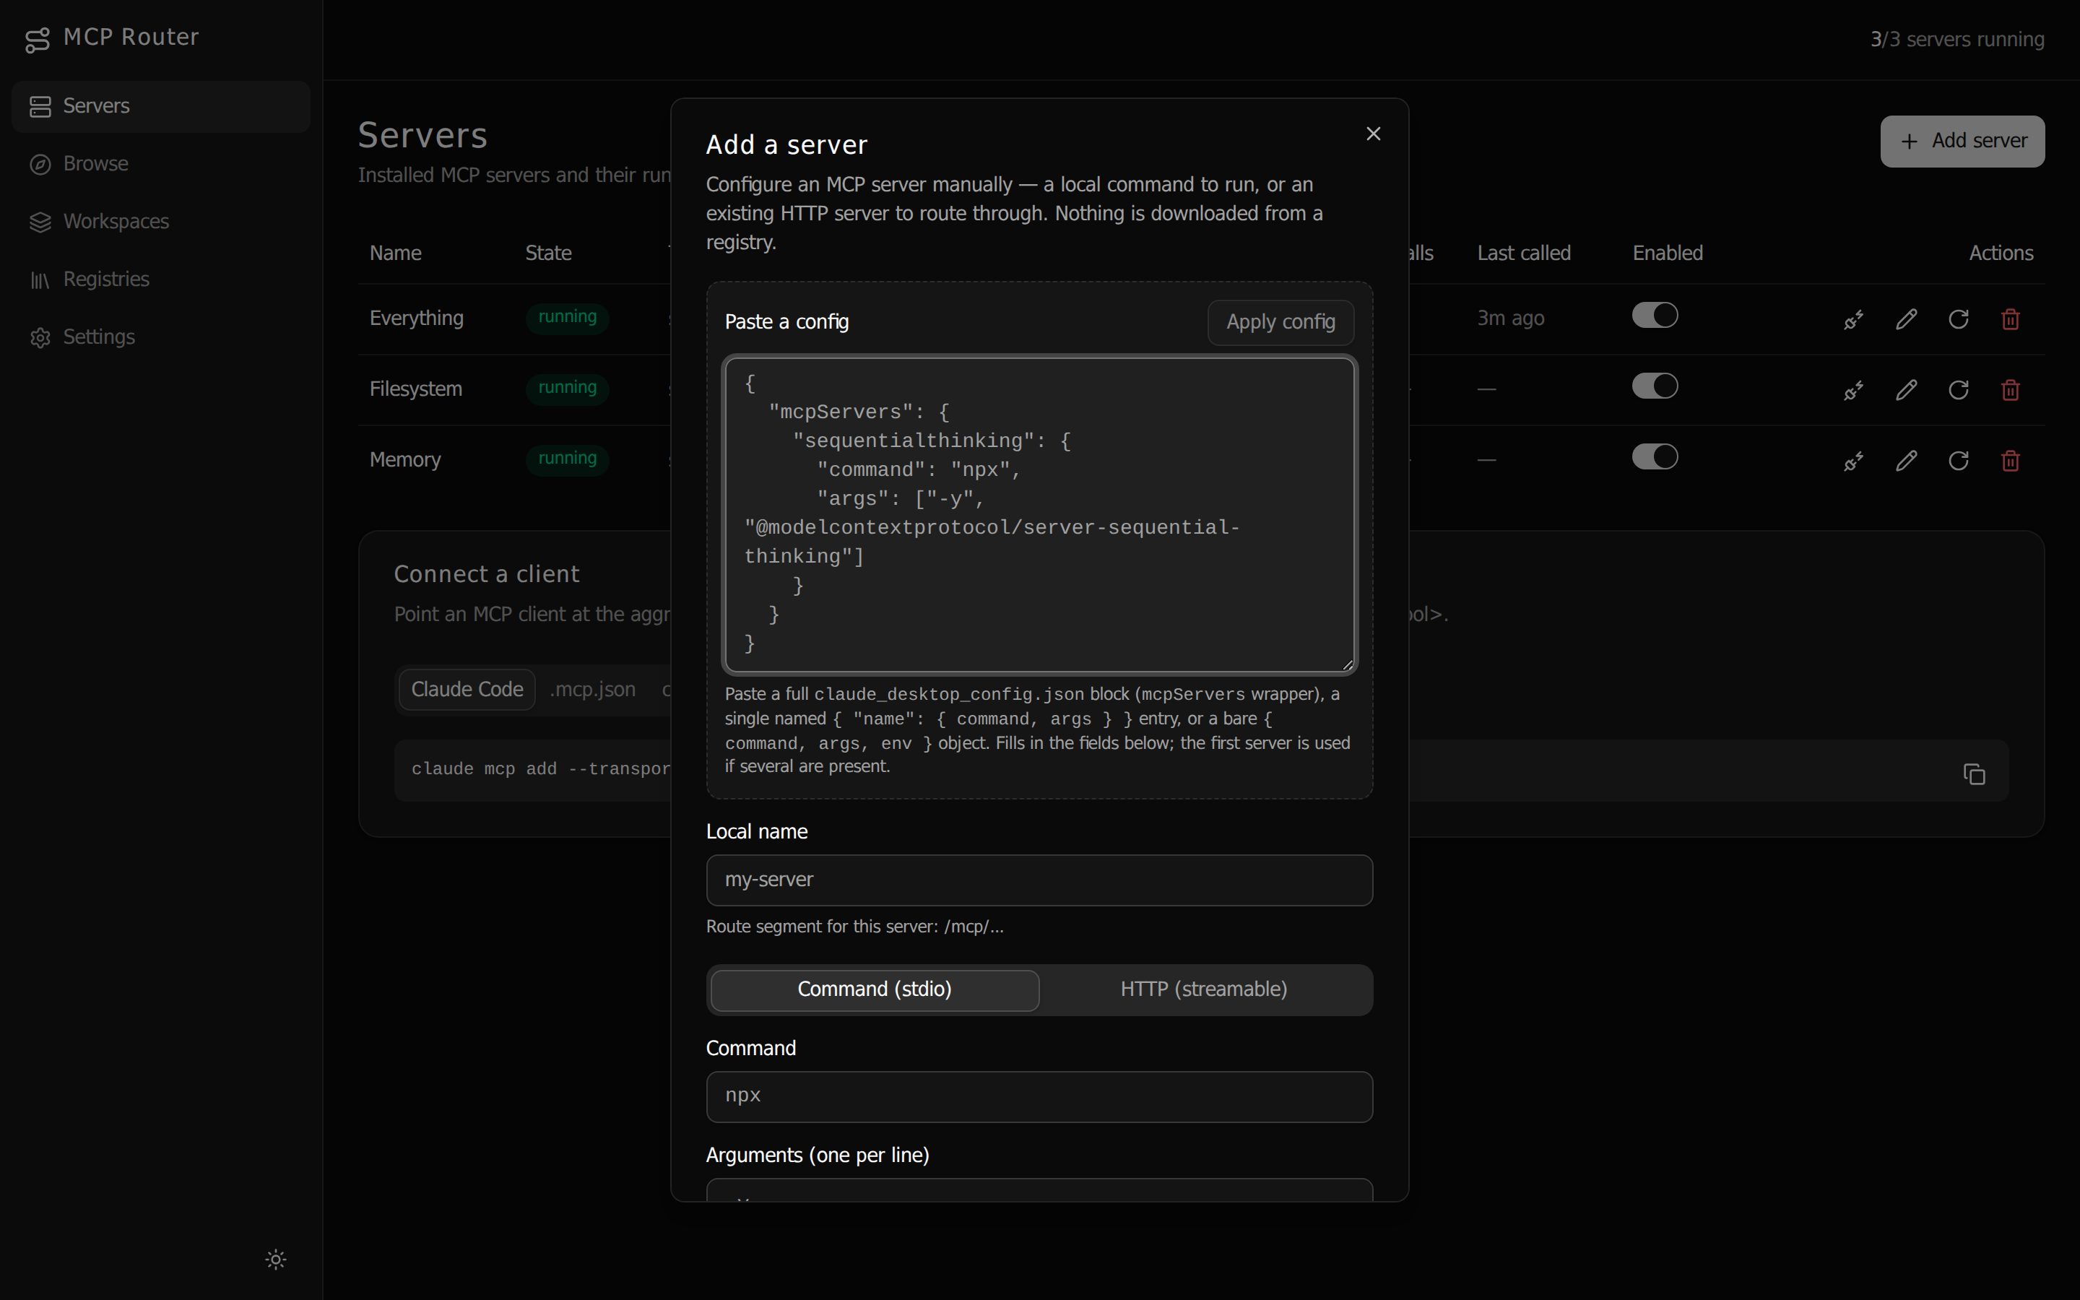This screenshot has height=1300, width=2080.
Task: Toggle the light/dark theme sun icon
Action: [x=276, y=1260]
